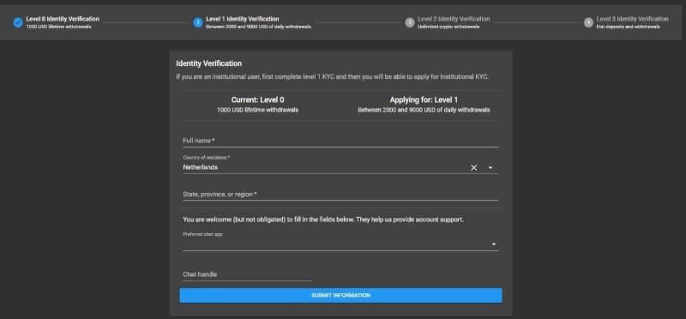Image resolution: width=686 pixels, height=319 pixels.
Task: Focus the Full name field
Action: (x=340, y=141)
